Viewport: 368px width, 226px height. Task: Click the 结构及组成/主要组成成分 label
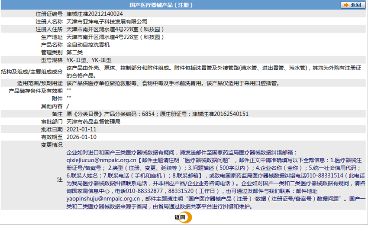tap(32, 72)
